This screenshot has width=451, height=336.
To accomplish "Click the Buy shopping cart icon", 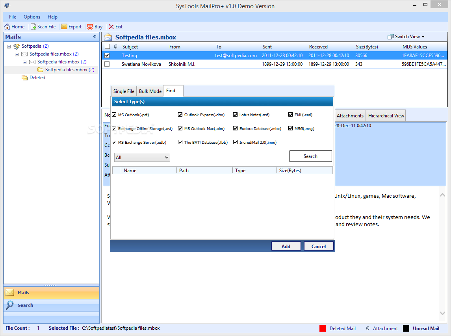I will (x=90, y=27).
